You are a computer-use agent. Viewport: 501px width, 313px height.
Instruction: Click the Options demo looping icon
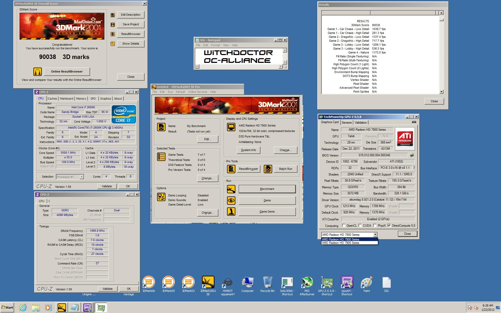(161, 197)
